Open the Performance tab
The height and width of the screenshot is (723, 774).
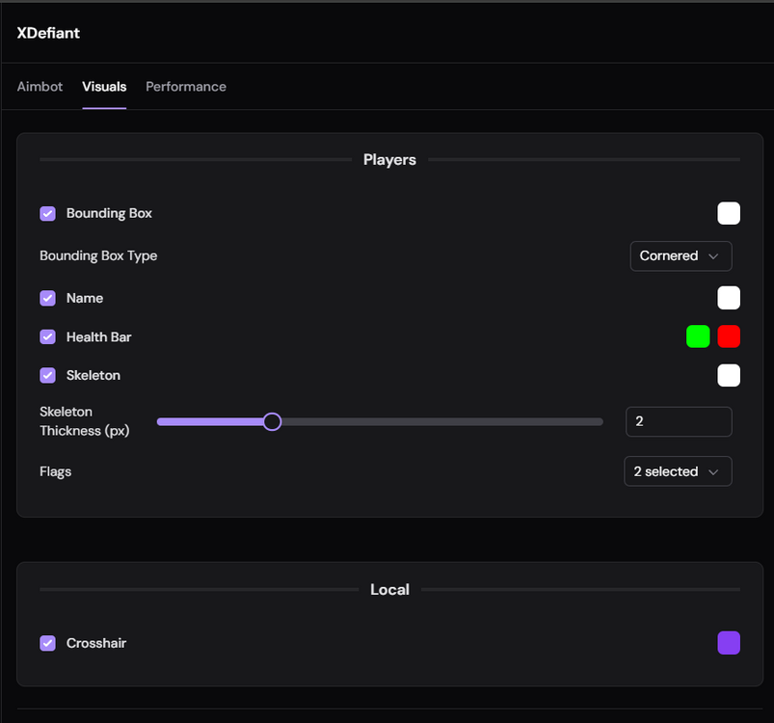pos(186,87)
